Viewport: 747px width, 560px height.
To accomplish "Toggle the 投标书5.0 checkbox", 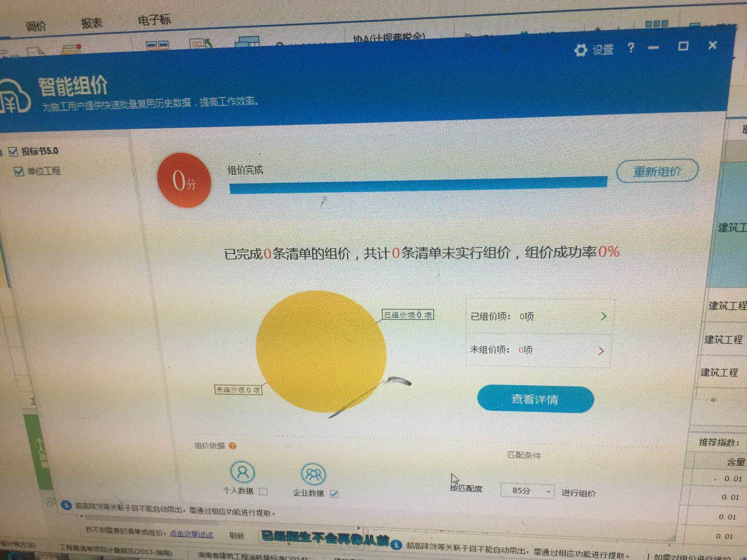I will pos(13,151).
